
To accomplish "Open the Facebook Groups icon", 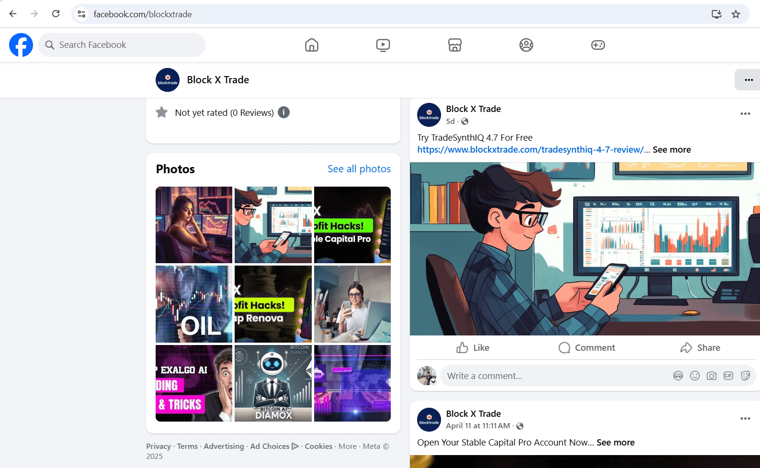I will pos(526,45).
